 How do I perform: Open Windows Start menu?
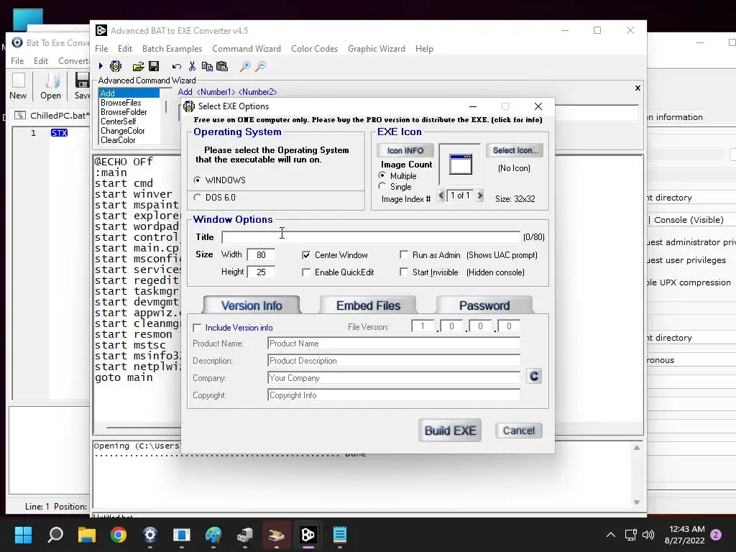(x=23, y=535)
